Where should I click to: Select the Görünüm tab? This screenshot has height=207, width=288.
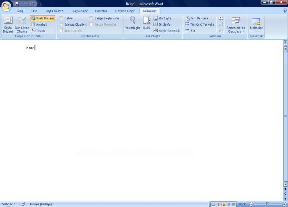(x=150, y=11)
